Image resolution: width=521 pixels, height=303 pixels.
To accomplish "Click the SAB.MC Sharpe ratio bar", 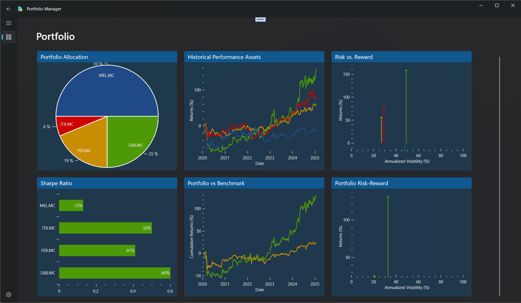I will 115,273.
